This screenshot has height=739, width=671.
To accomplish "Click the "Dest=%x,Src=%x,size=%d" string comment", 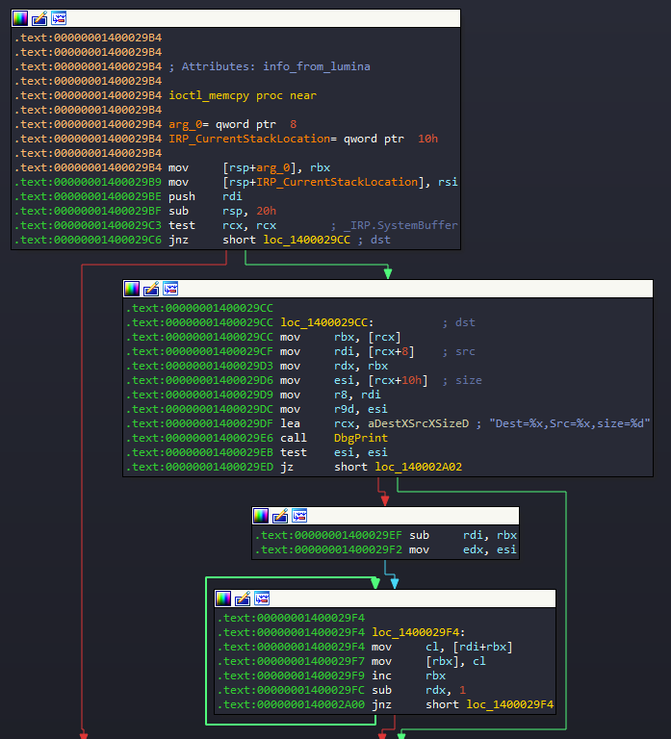I will pos(570,423).
